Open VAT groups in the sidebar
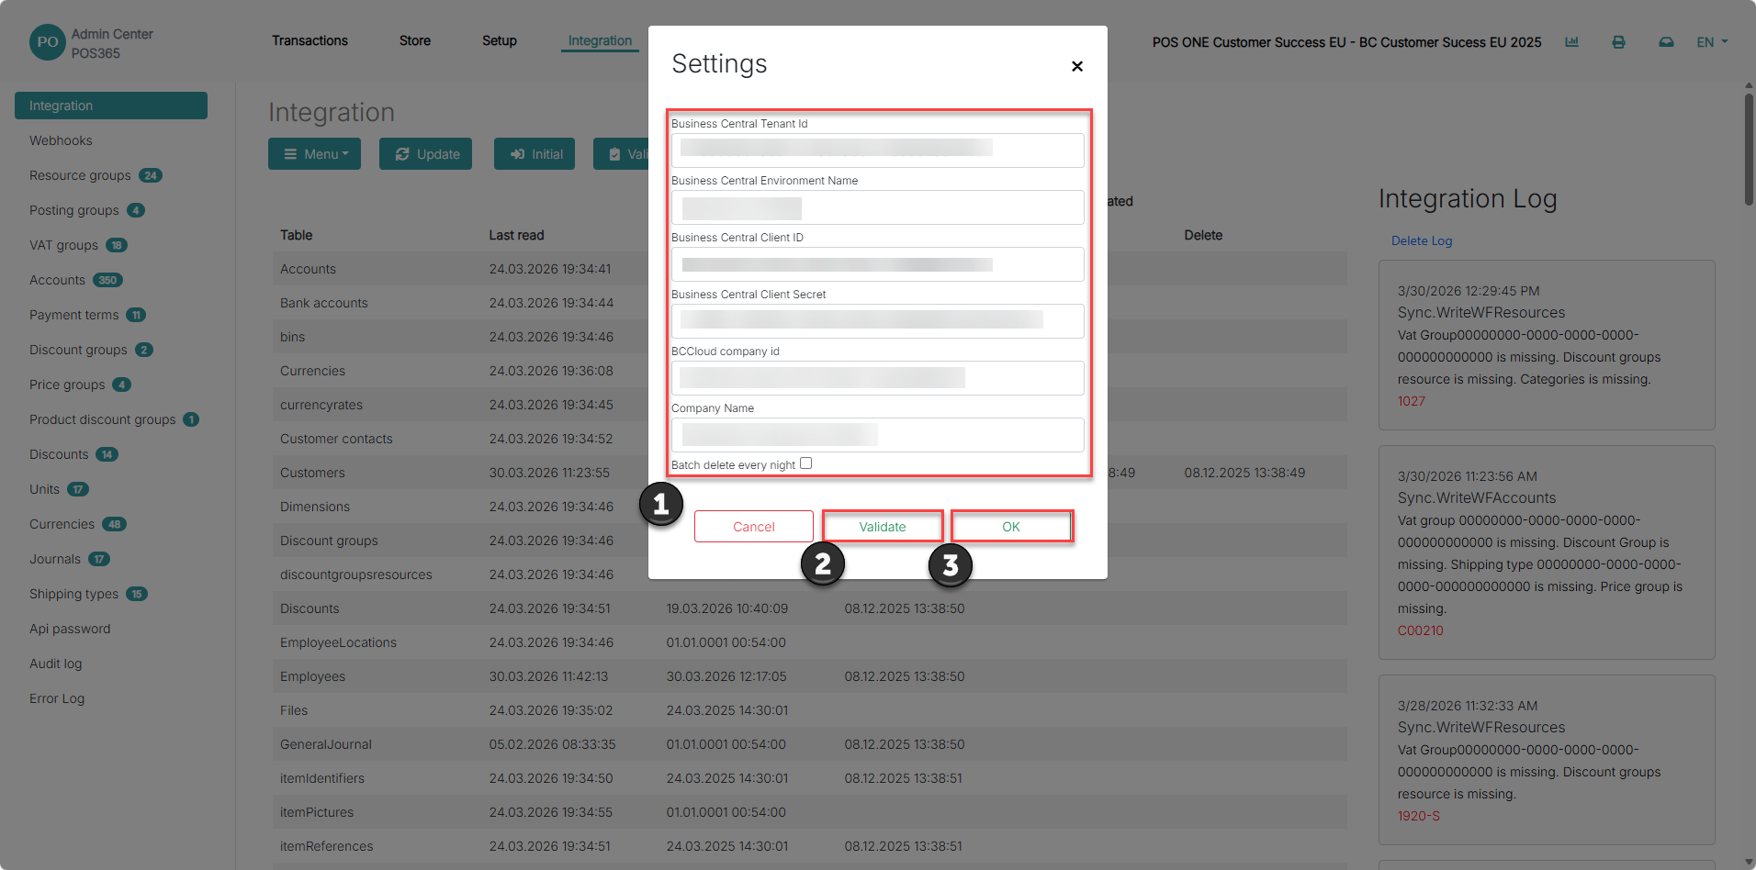This screenshot has height=870, width=1756. [x=63, y=245]
